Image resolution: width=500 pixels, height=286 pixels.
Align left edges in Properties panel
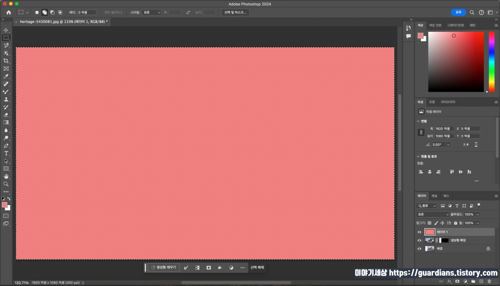[x=421, y=172]
